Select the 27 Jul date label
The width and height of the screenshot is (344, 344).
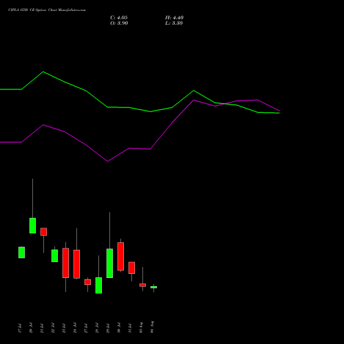pos(86,328)
